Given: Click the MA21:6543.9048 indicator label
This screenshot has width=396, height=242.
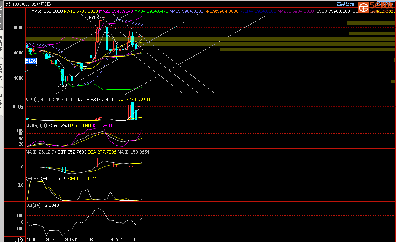Looking at the screenshot, I should click(116, 11).
